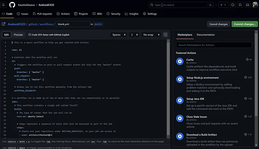Star the Setup Java JDK action
Screen dimensions: 259x149
click(246, 98)
